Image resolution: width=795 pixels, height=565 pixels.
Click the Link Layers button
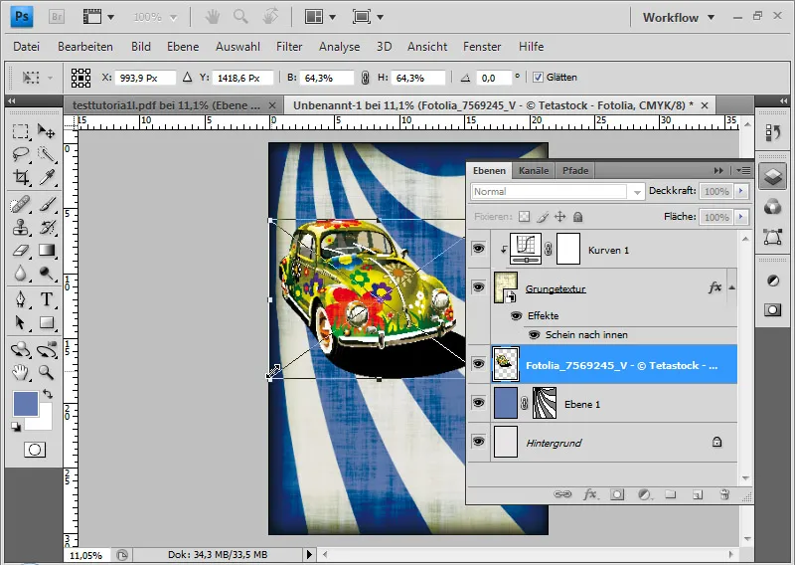562,494
